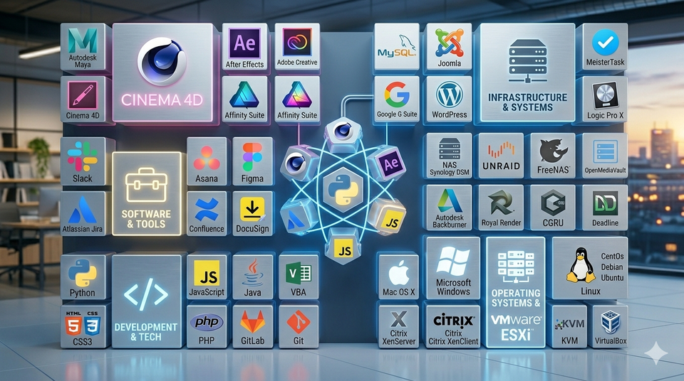Click the large Cinema 4D panel

[162, 73]
